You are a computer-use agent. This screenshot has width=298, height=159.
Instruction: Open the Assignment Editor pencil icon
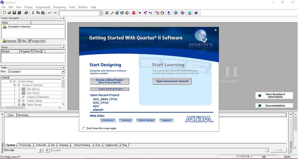(x=112, y=13)
